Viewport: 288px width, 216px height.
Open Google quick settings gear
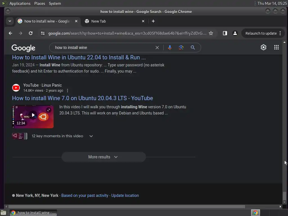[264, 47]
